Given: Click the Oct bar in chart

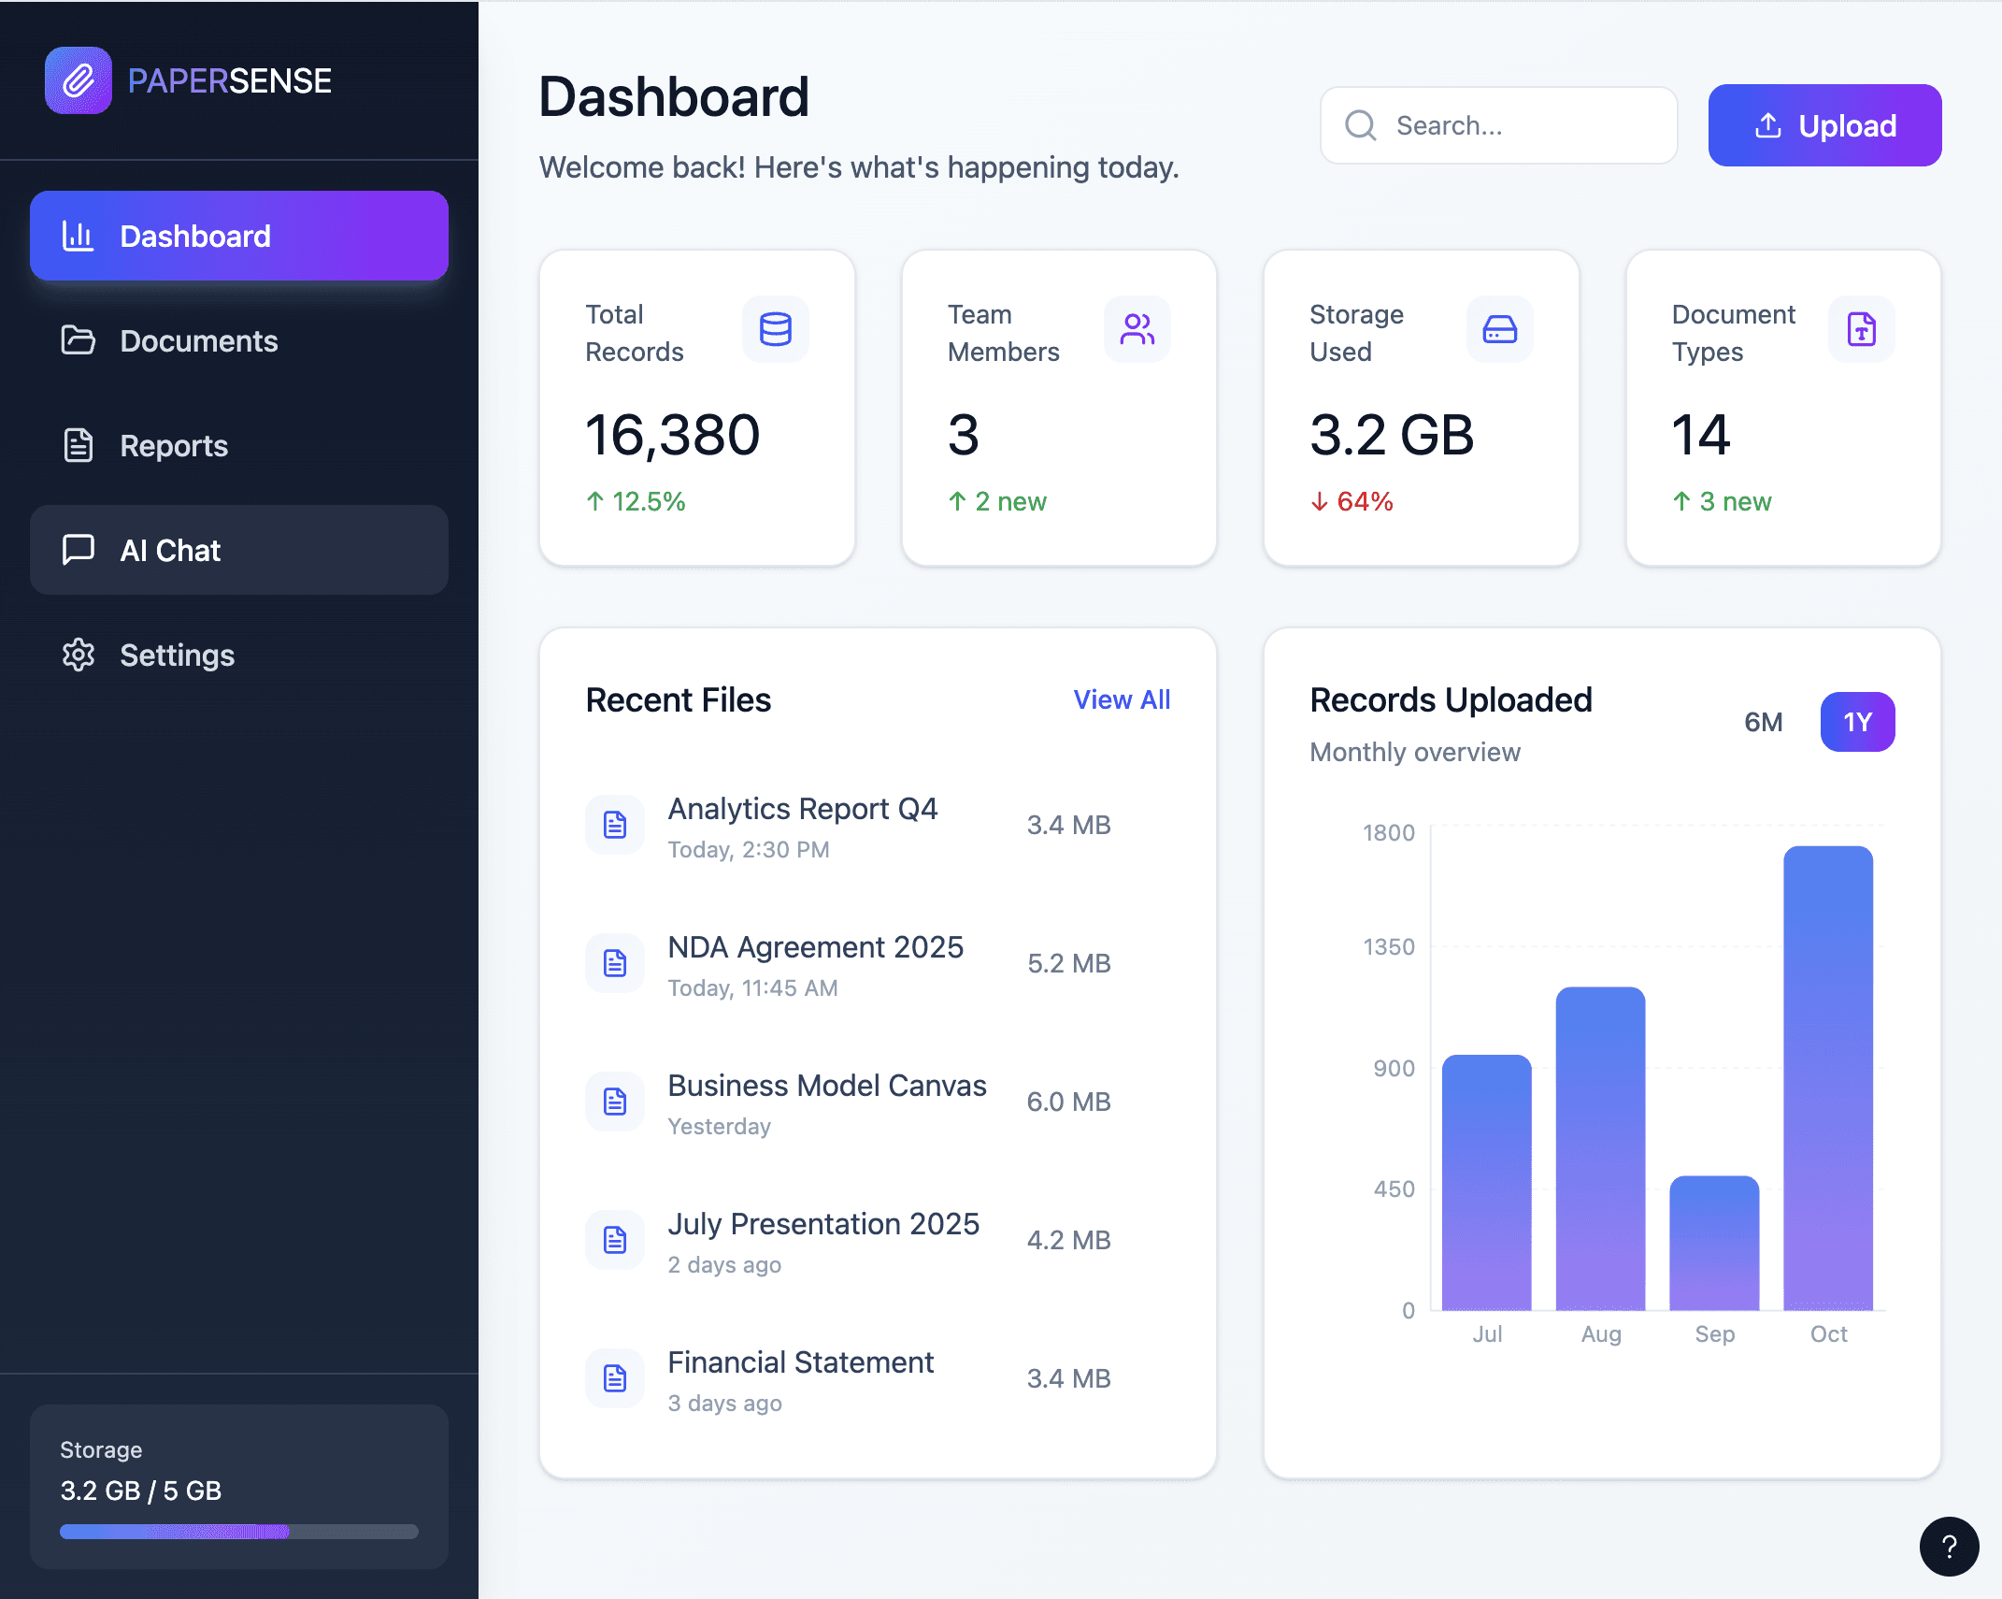Looking at the screenshot, I should point(1827,1077).
